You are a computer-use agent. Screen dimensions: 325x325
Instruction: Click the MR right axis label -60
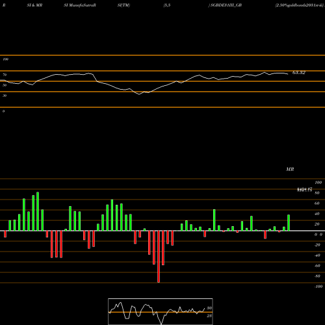317,266
